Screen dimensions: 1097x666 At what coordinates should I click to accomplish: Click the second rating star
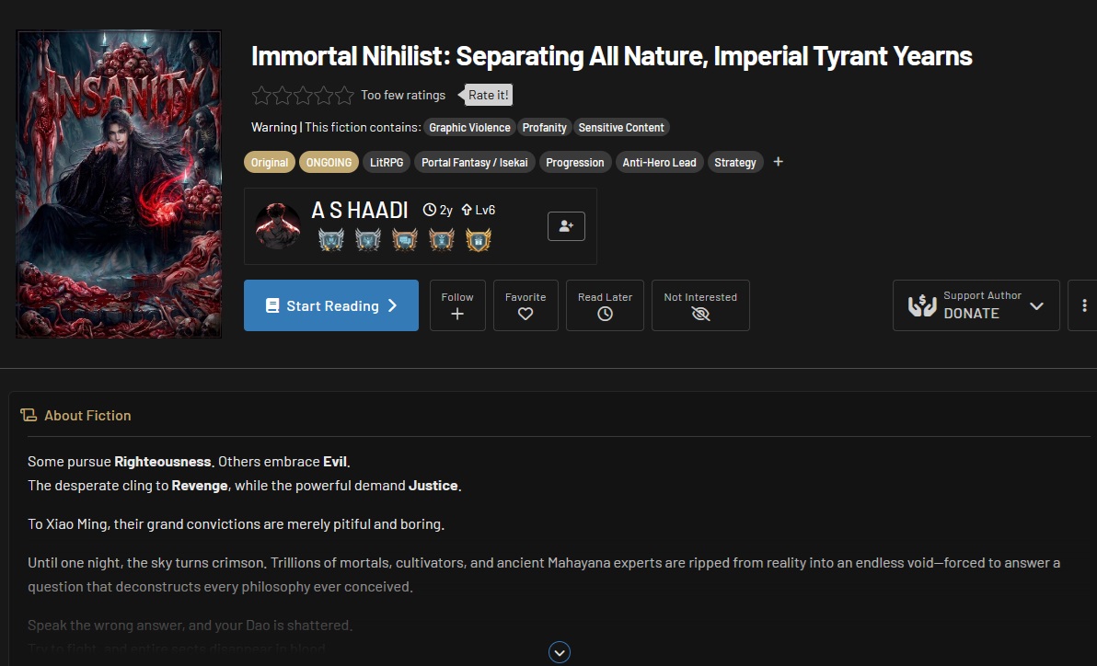coord(283,95)
